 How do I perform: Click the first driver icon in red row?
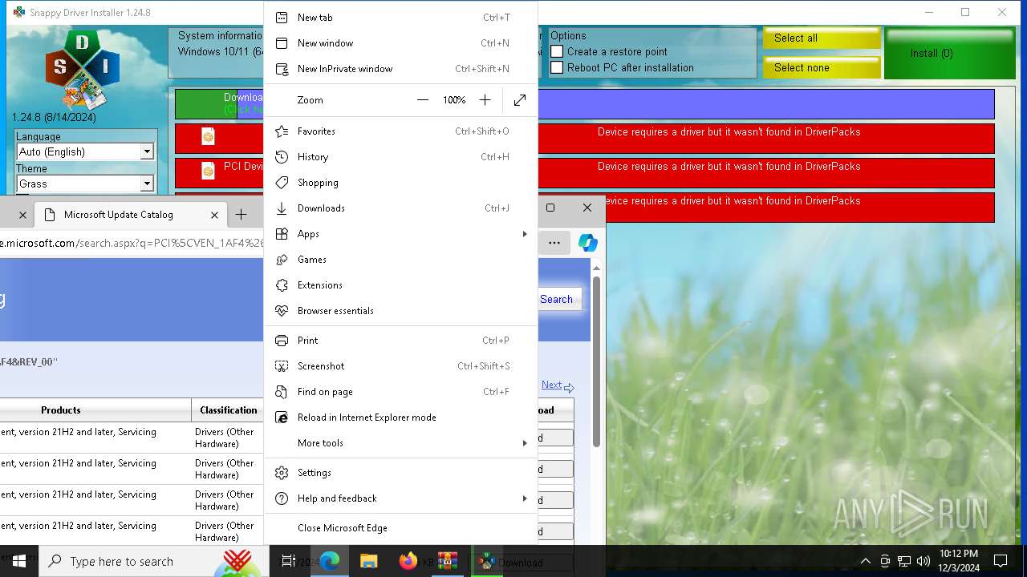click(x=209, y=136)
